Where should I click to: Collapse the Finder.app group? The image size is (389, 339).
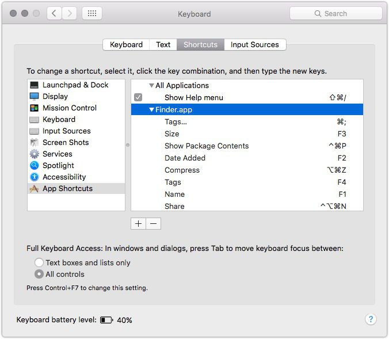[151, 109]
